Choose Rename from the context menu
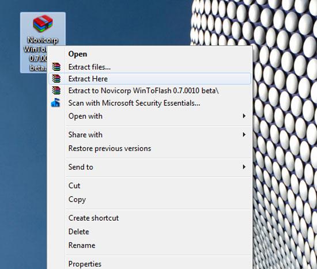 click(150, 245)
